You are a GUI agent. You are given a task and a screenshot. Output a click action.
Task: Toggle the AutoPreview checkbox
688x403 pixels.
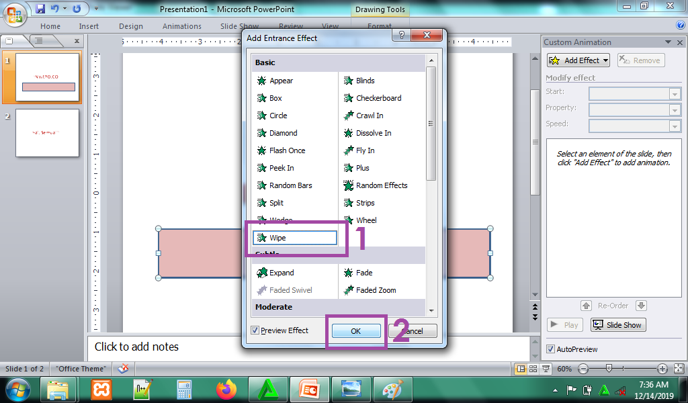(550, 349)
